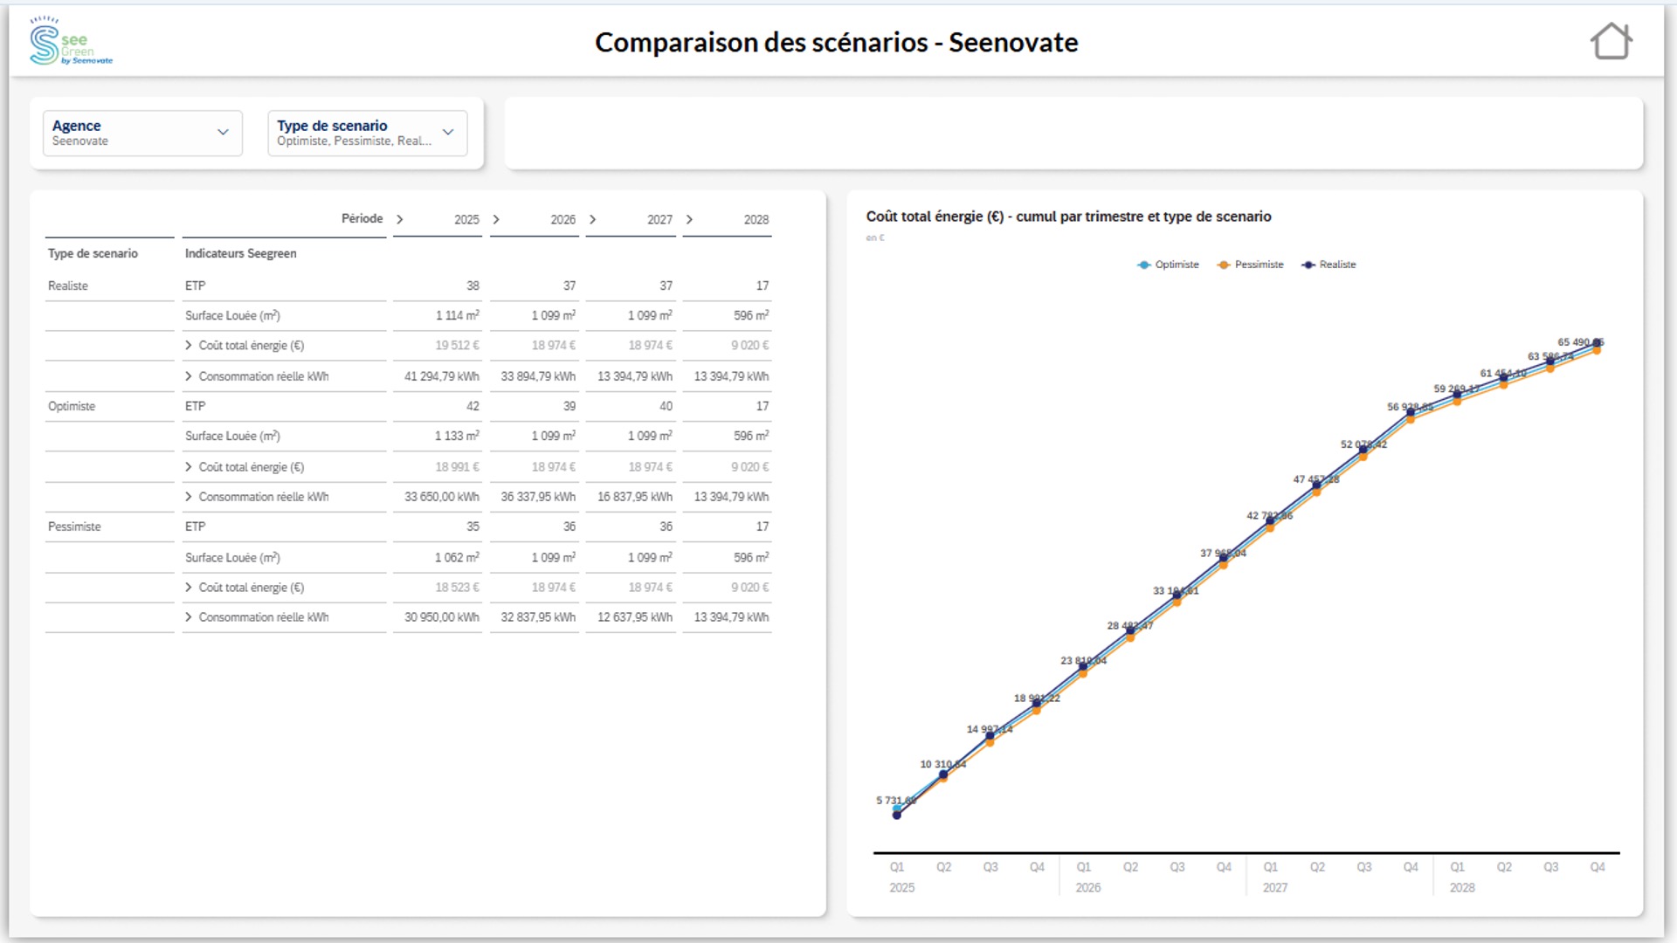Toggle Realiste legend series
This screenshot has height=943, width=1677.
click(x=1328, y=265)
